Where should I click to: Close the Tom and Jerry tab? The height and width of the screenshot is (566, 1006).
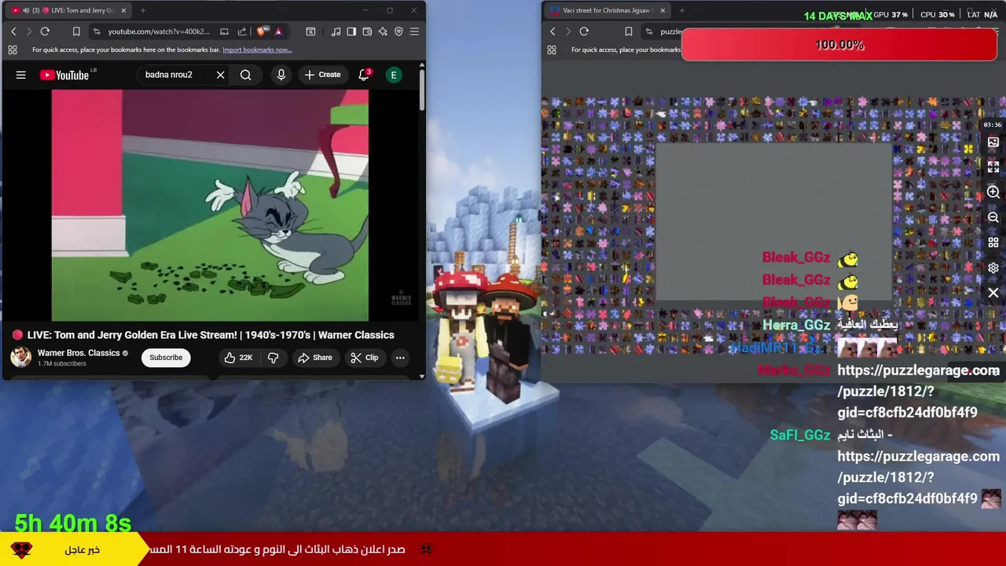(123, 10)
